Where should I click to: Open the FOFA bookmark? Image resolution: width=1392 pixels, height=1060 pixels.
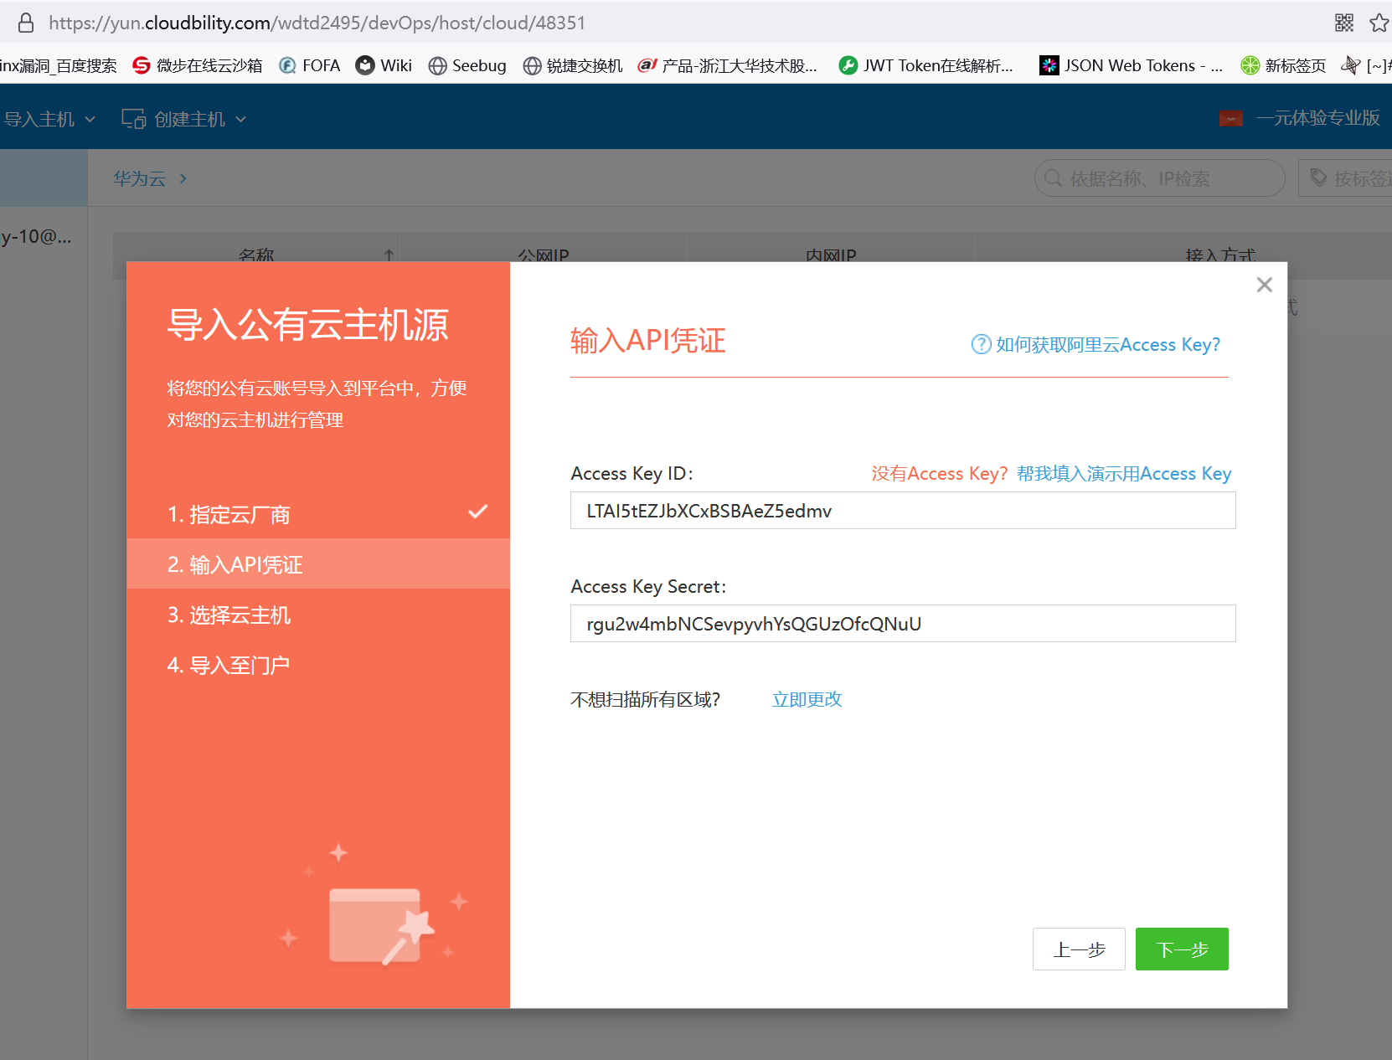310,65
